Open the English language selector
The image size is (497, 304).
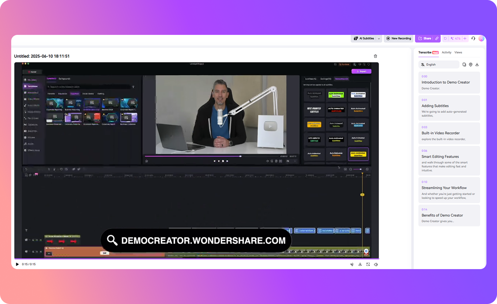439,64
